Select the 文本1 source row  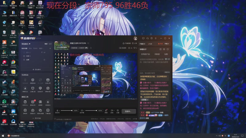coord(37,56)
